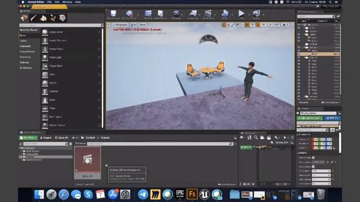
Task: Add an Empty Actor from the list
Action: [x=71, y=32]
